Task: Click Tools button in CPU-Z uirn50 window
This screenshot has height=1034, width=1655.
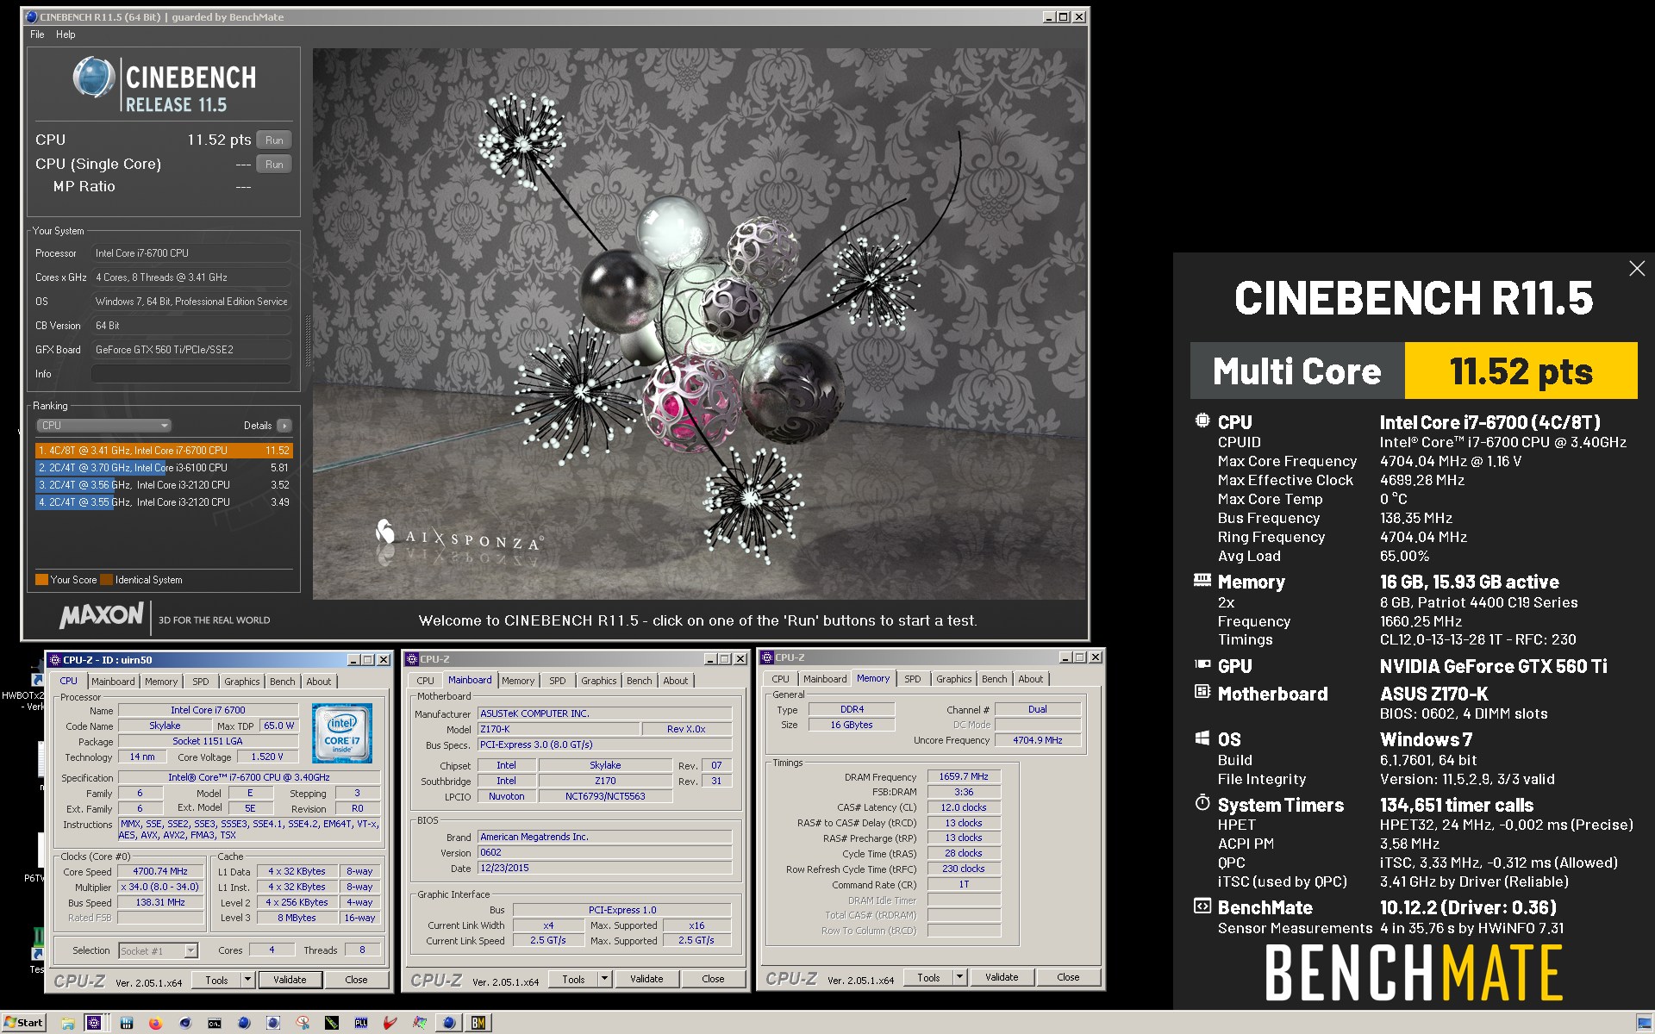Action: click(217, 980)
